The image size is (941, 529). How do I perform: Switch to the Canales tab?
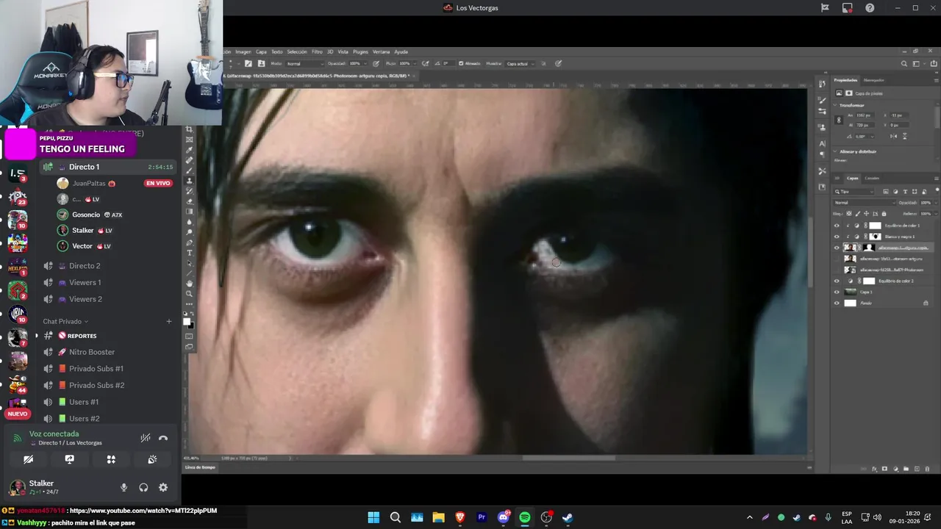pyautogui.click(x=872, y=178)
